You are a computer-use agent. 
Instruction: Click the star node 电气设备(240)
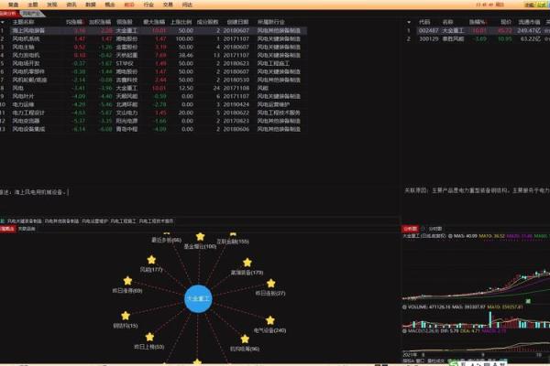coord(269,320)
